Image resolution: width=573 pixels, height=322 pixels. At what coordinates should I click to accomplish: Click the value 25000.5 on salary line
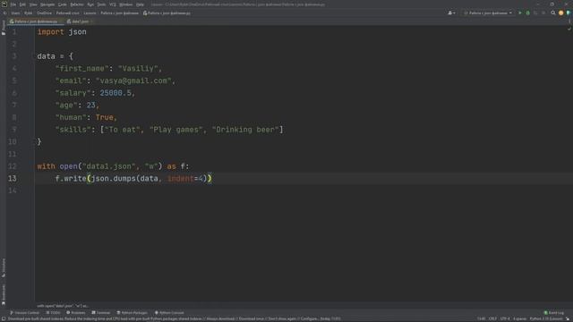[x=115, y=93]
